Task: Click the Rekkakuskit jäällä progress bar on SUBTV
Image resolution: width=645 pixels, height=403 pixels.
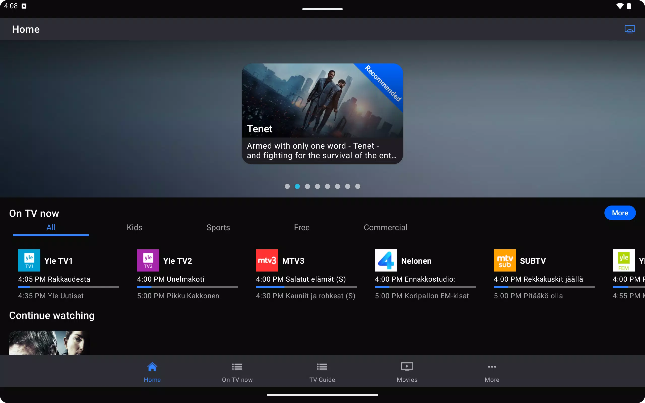Action: [x=544, y=287]
